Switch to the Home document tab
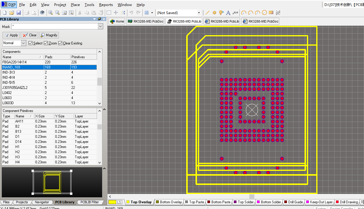364x209 pixels. (117, 21)
